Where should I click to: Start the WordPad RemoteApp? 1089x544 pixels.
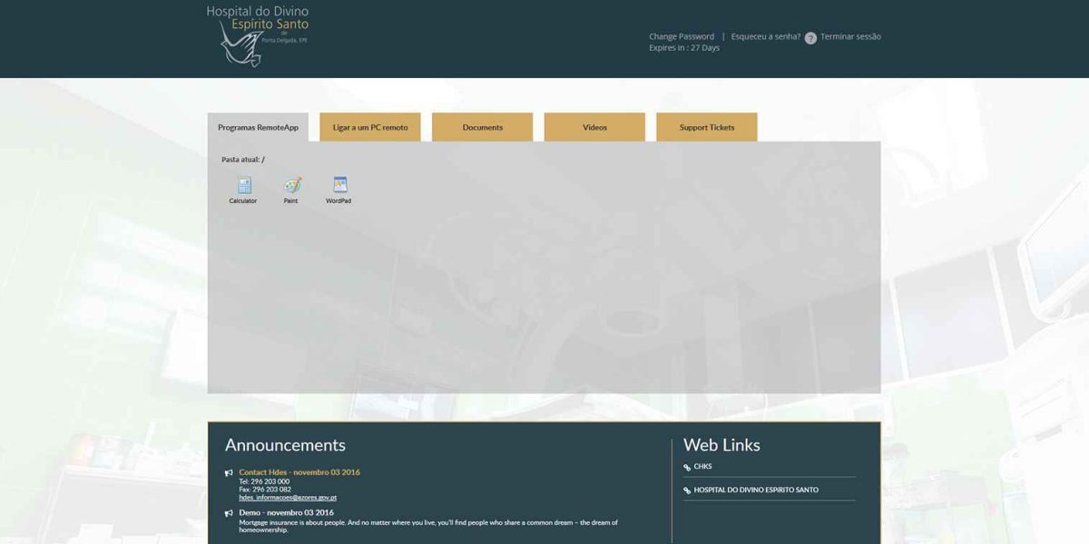[338, 188]
